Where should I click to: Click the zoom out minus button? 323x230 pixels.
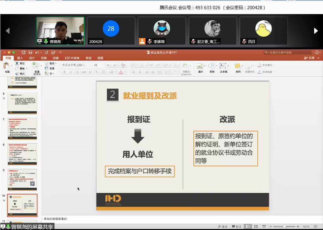pyautogui.click(x=271, y=226)
